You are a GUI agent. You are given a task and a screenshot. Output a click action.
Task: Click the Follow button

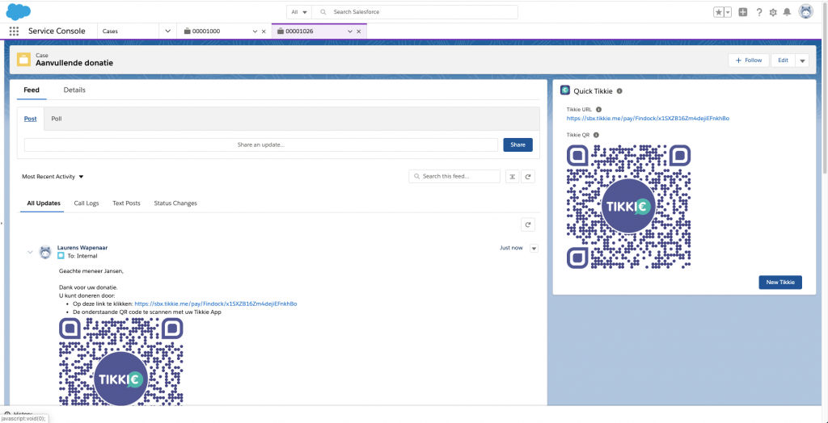coord(749,61)
